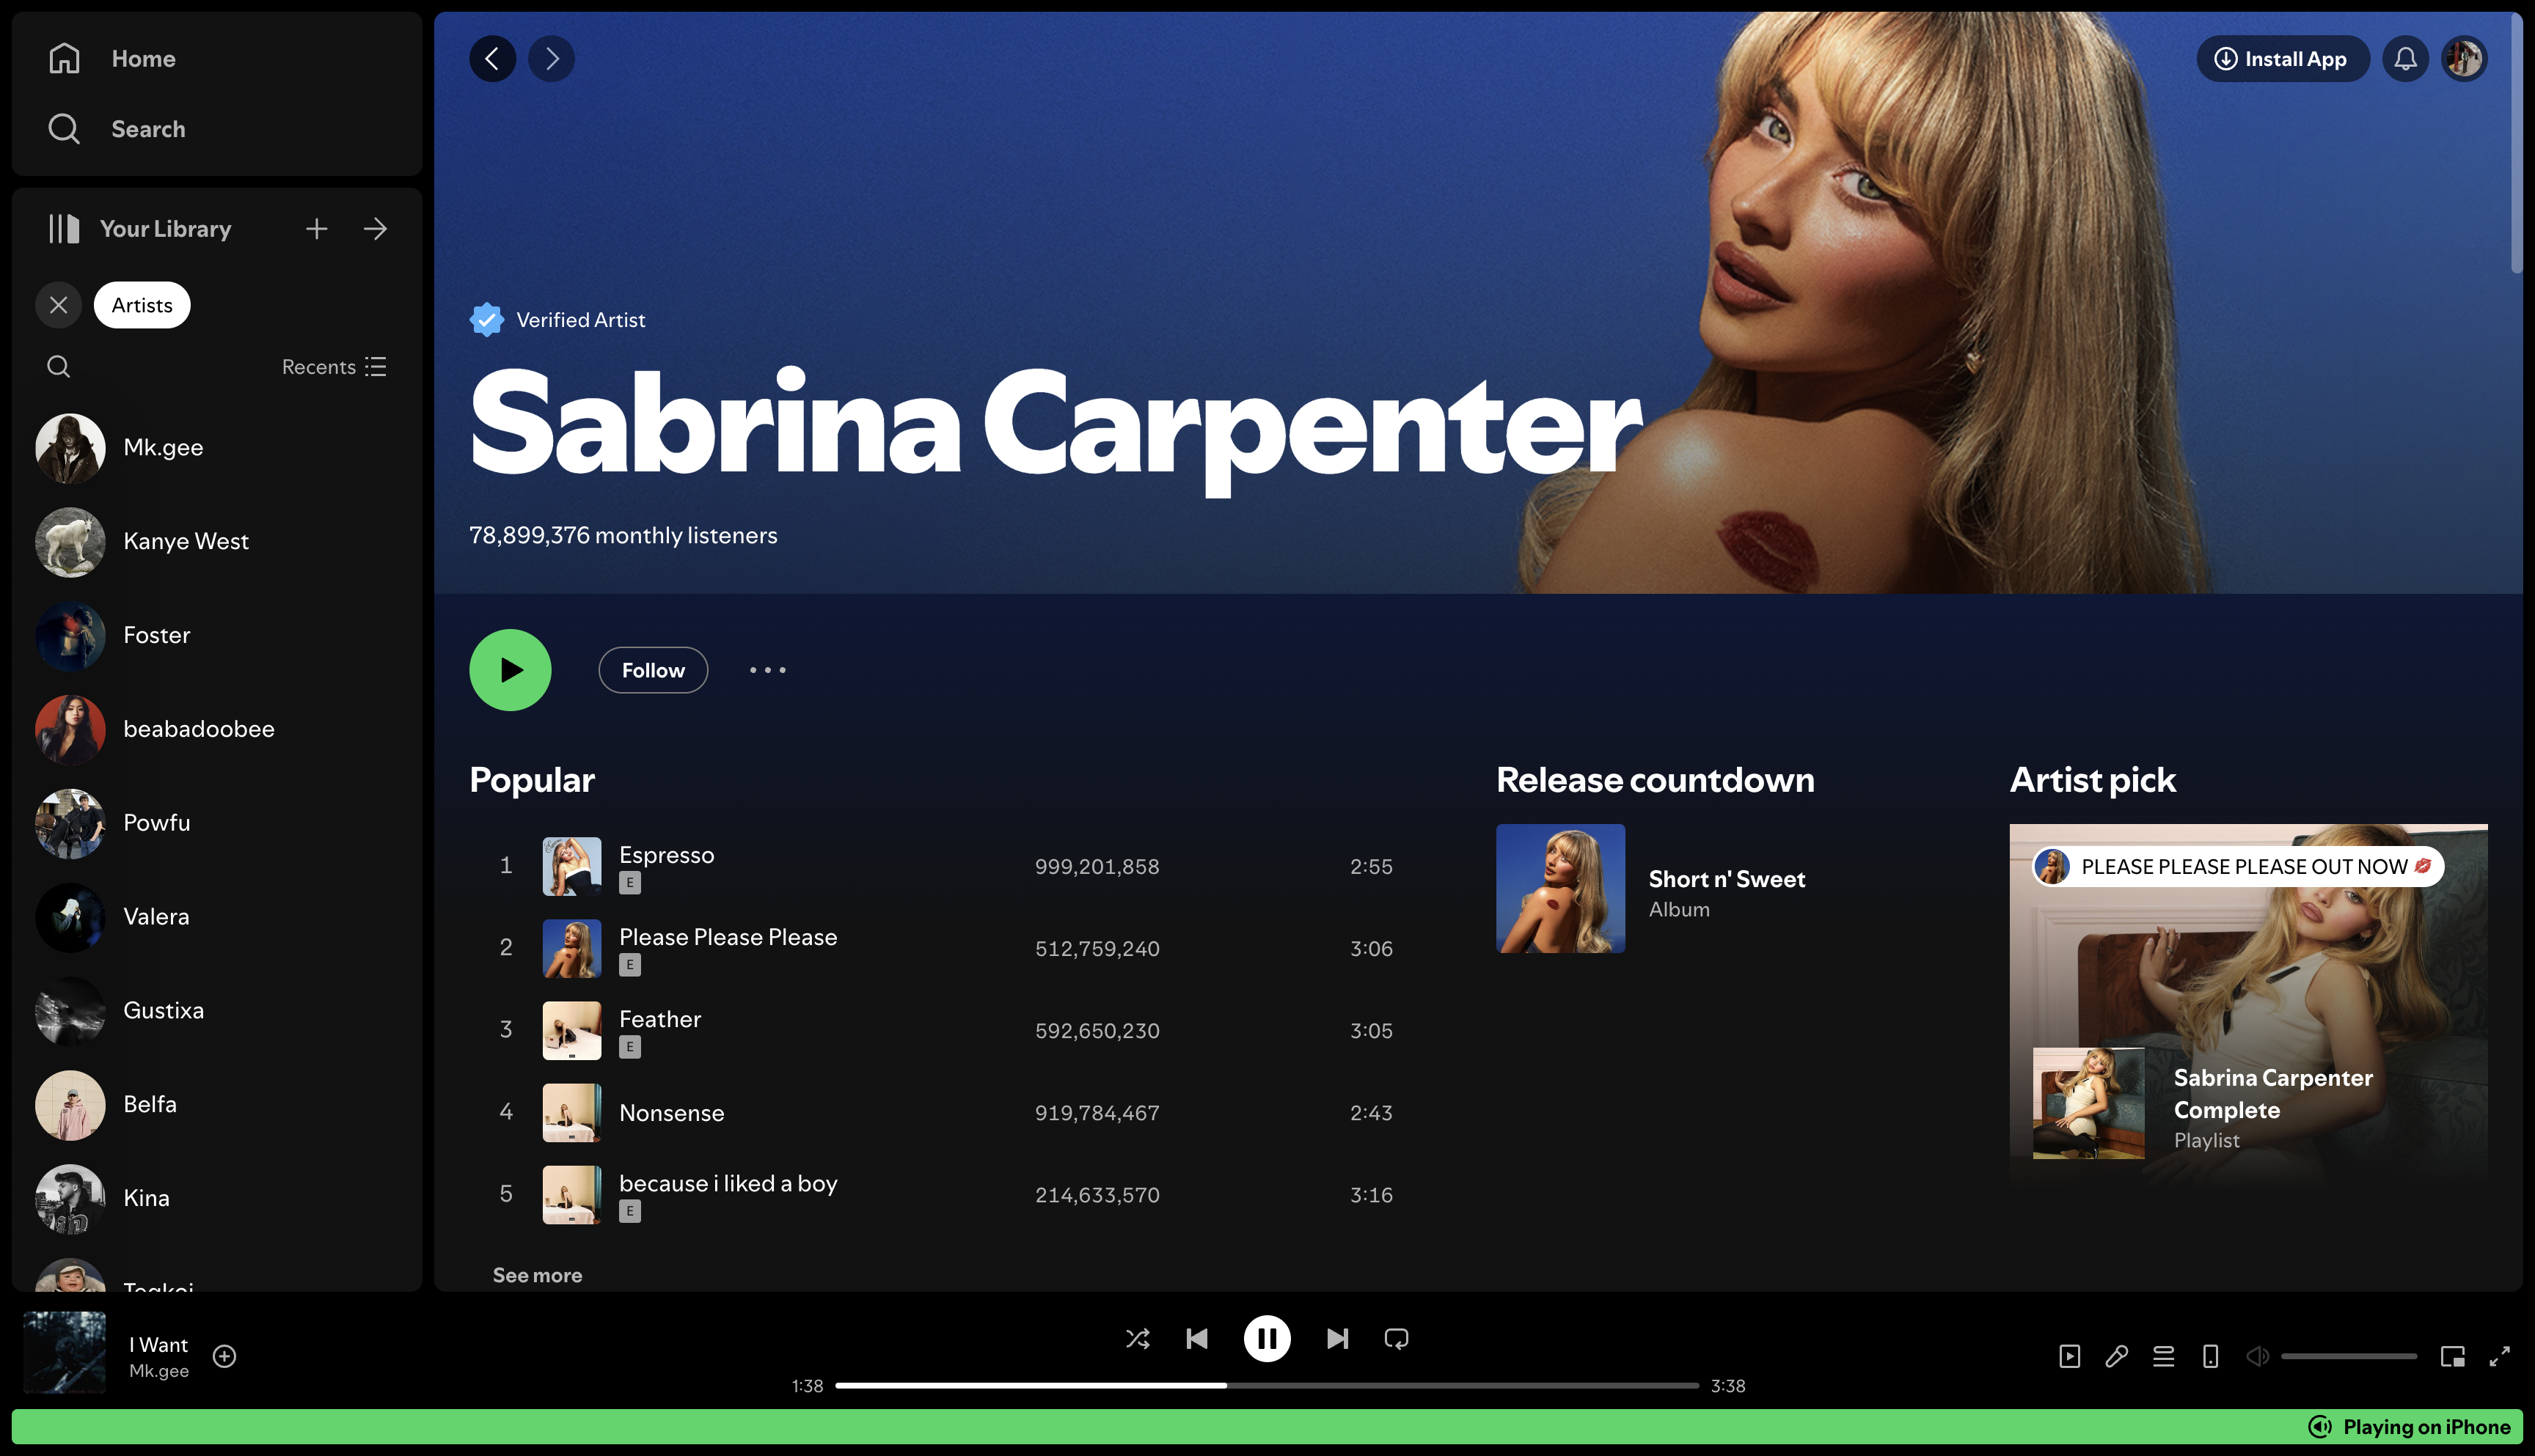Play Sabrina Carpenter with green play button
Image resolution: width=2535 pixels, height=1456 pixels.
coord(511,670)
